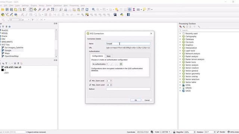The image size is (239, 134).
Task: Click the Save Project floppy icon
Action: click(x=7, y=10)
